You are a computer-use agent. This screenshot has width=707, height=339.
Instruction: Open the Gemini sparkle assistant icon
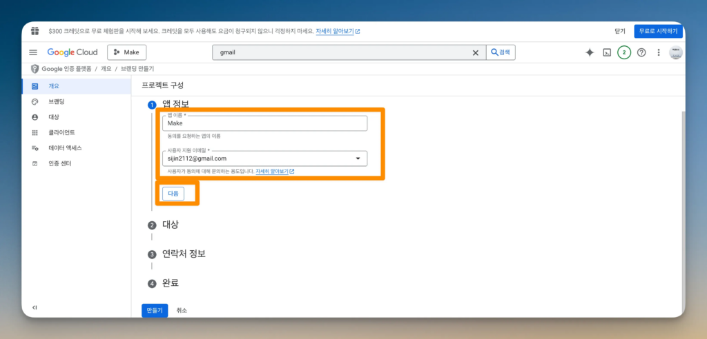tap(590, 52)
